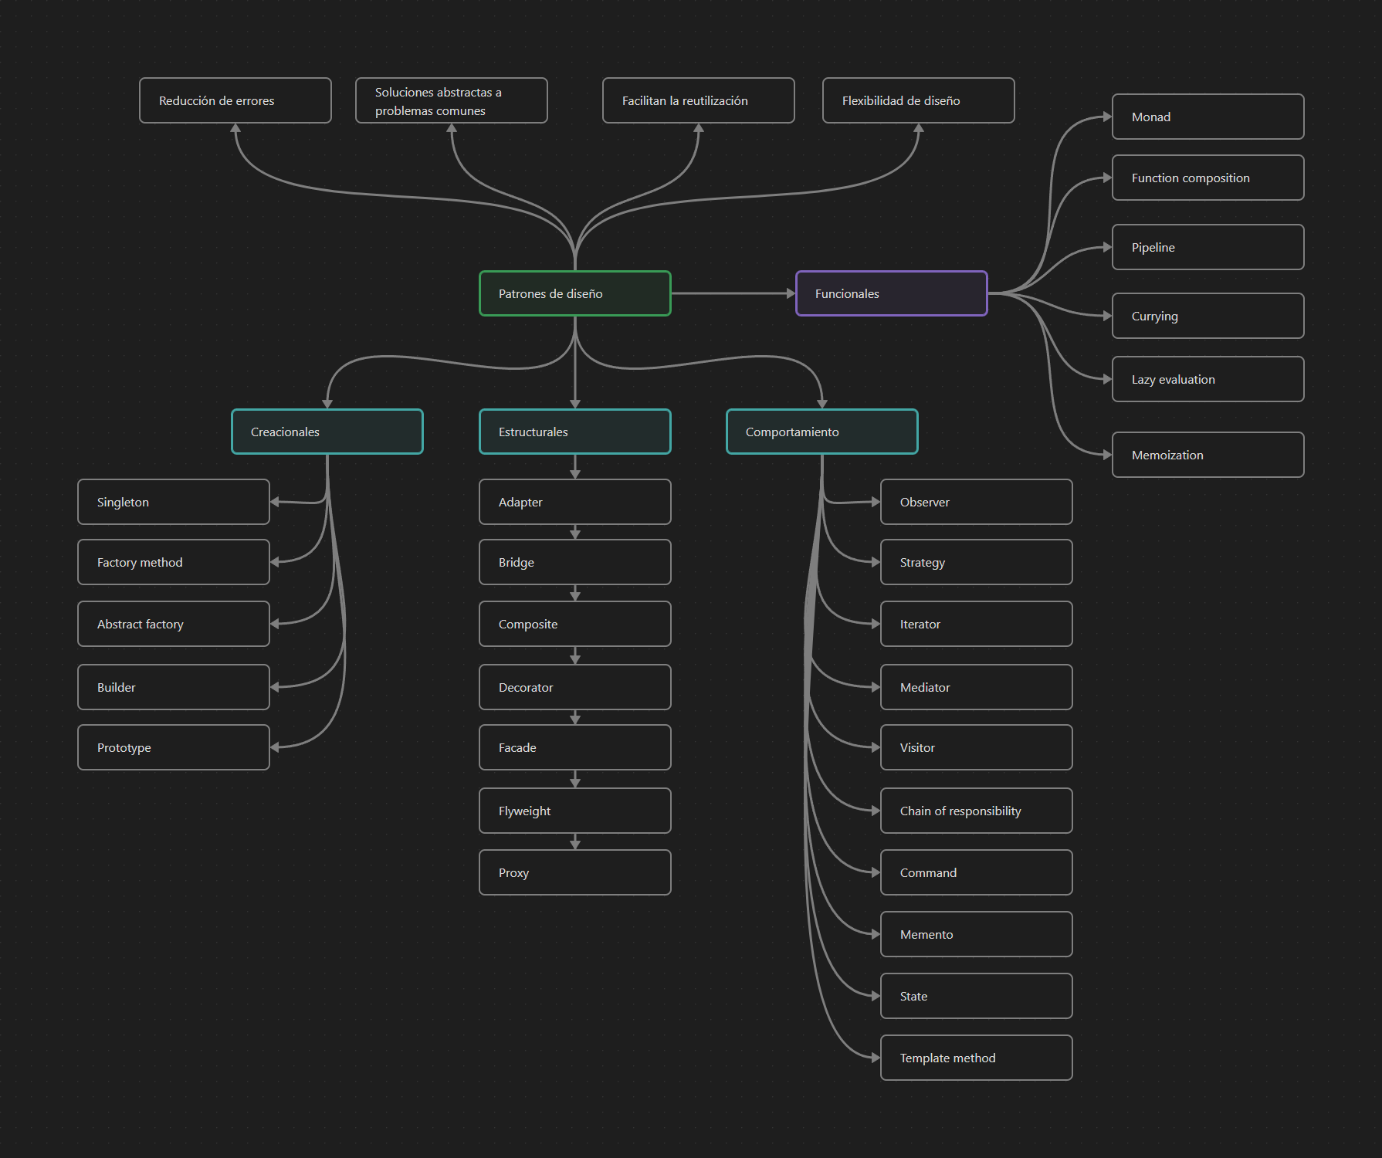Select the State node
This screenshot has width=1382, height=1158.
[977, 996]
